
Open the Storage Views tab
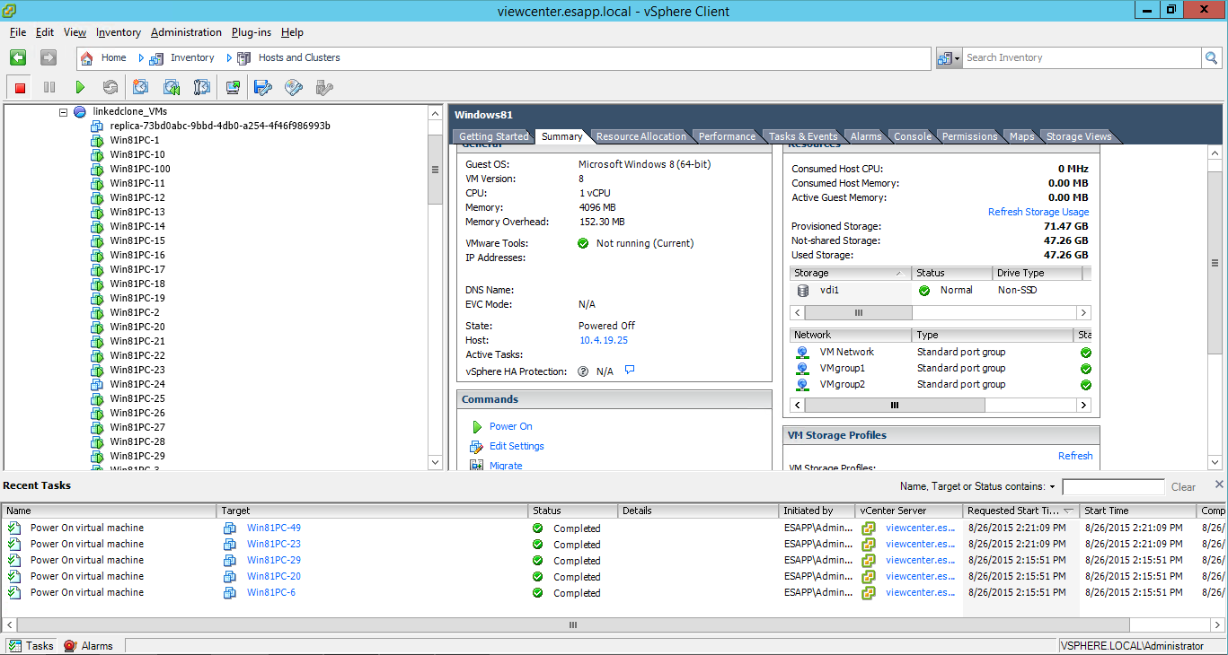pos(1079,136)
